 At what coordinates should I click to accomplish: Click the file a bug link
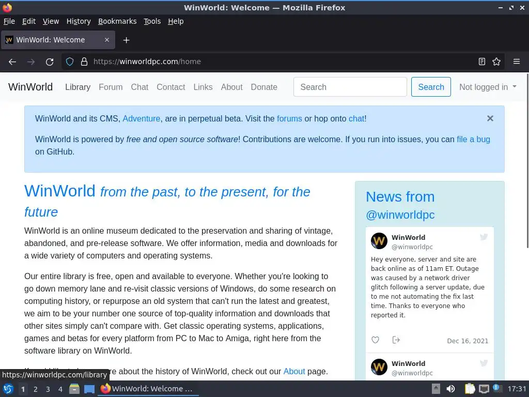[x=473, y=139]
